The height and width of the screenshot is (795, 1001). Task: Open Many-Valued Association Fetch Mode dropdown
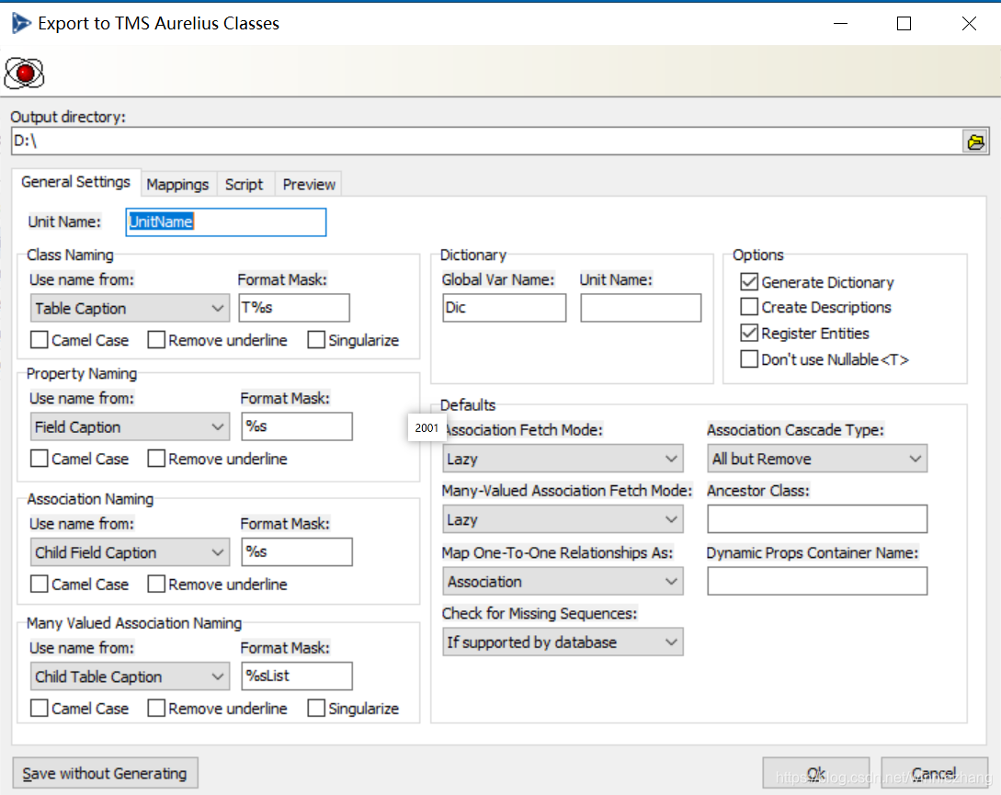[x=563, y=520]
